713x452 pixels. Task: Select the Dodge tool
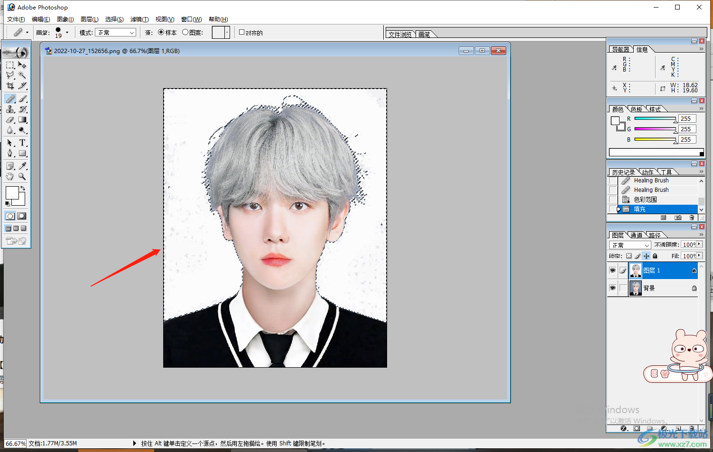[x=22, y=130]
